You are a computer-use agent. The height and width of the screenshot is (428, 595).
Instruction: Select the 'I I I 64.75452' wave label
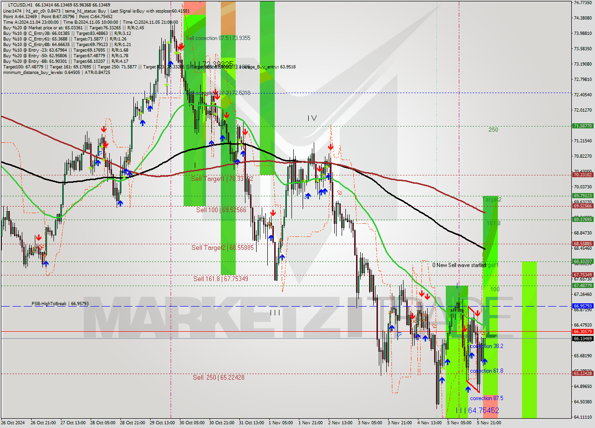477,410
